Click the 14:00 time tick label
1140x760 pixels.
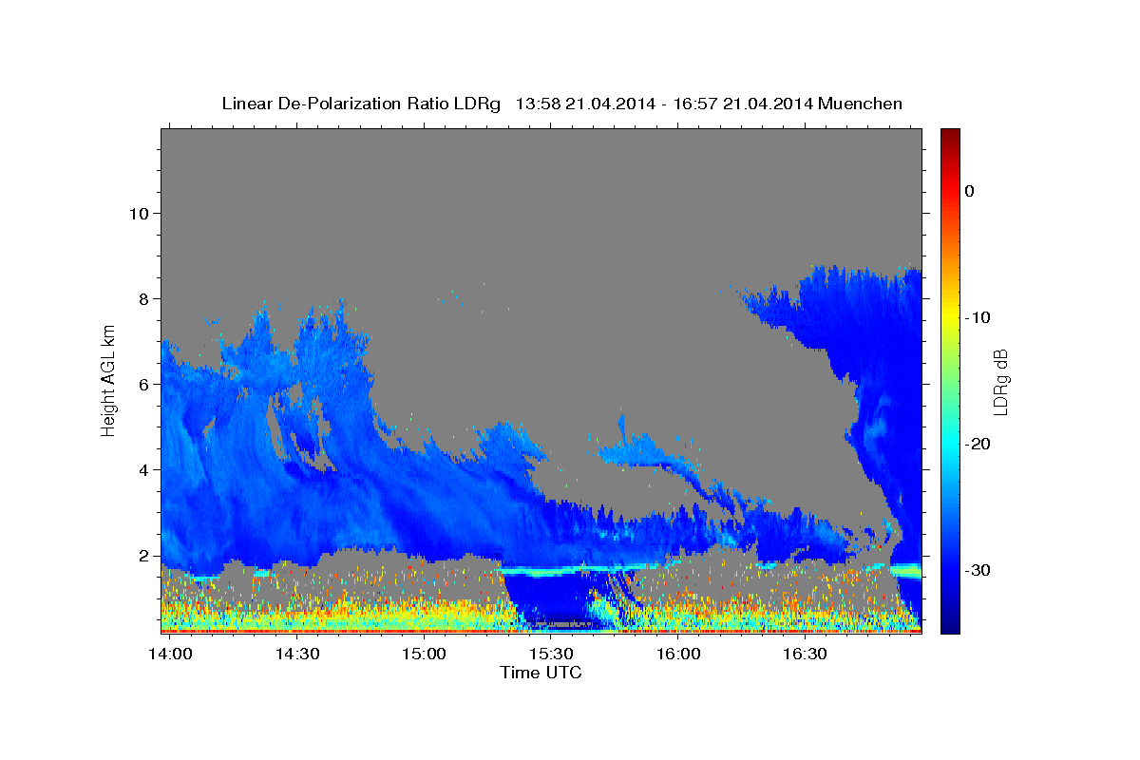point(170,655)
